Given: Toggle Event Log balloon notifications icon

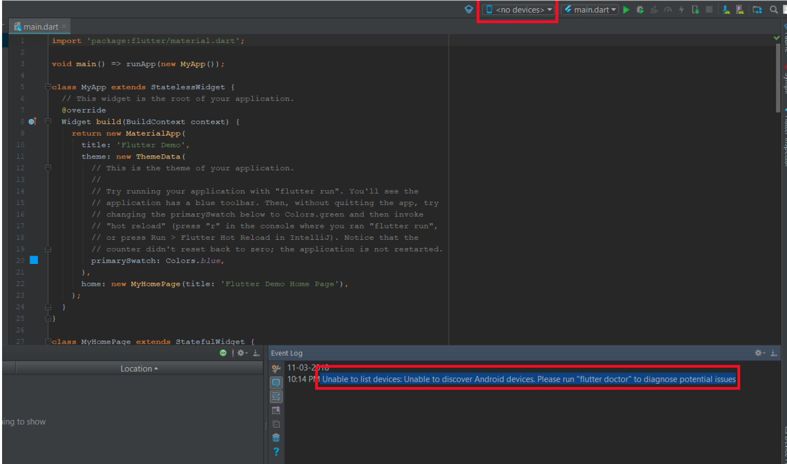Looking at the screenshot, I should pos(276,383).
